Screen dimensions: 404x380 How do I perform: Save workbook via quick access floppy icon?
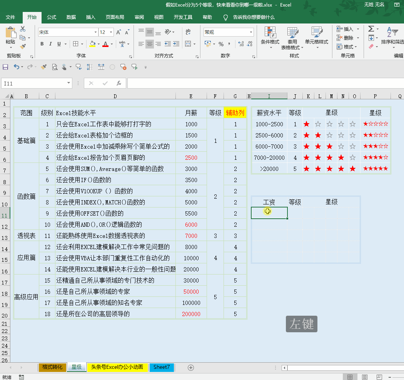(x=5, y=67)
